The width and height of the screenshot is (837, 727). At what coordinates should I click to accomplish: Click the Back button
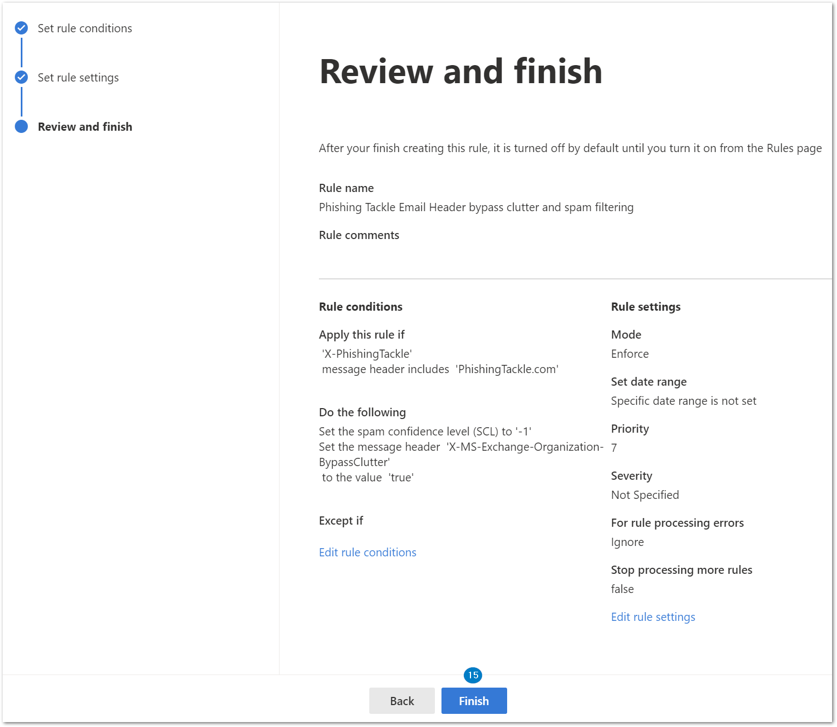pos(402,701)
